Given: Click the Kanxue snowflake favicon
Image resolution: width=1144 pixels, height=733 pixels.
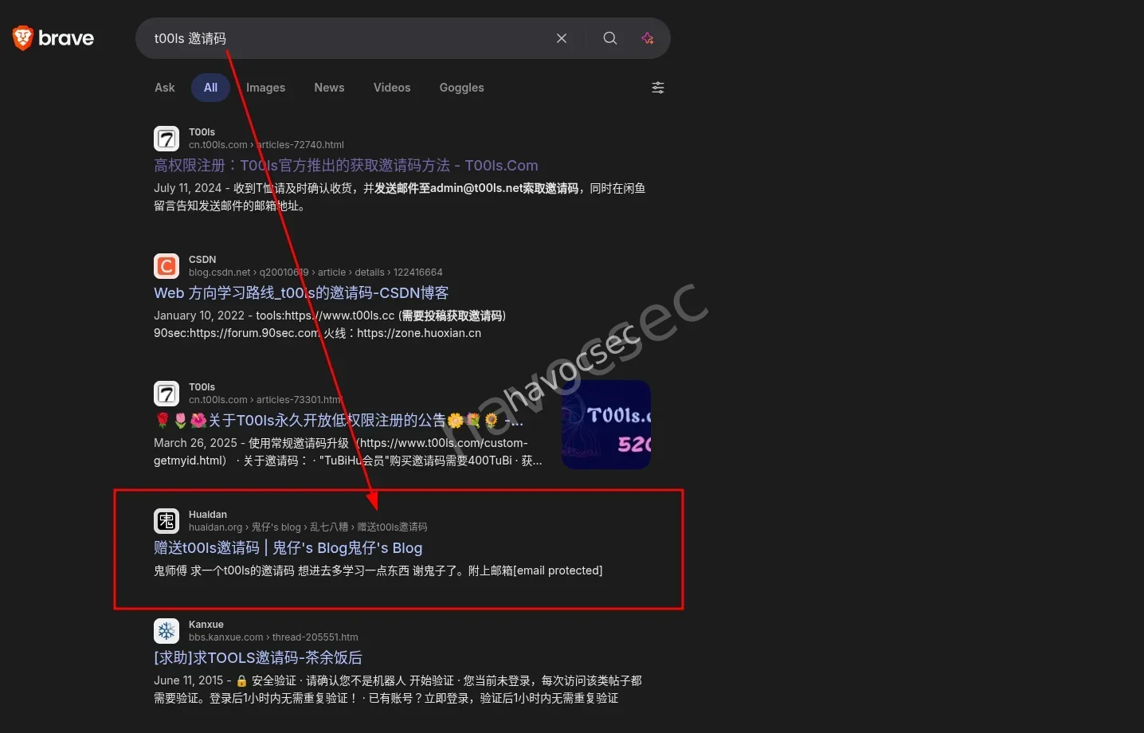Looking at the screenshot, I should tap(166, 630).
